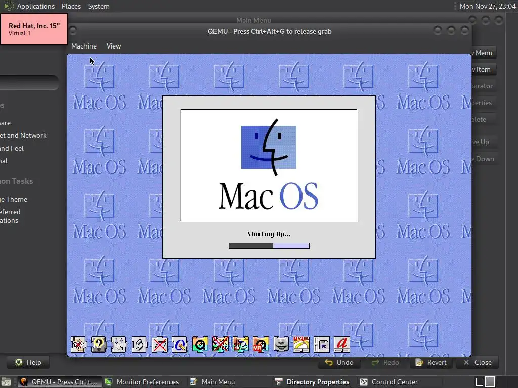518x388 pixels.
Task: Click the MacLink extension icon
Action: coord(301,345)
